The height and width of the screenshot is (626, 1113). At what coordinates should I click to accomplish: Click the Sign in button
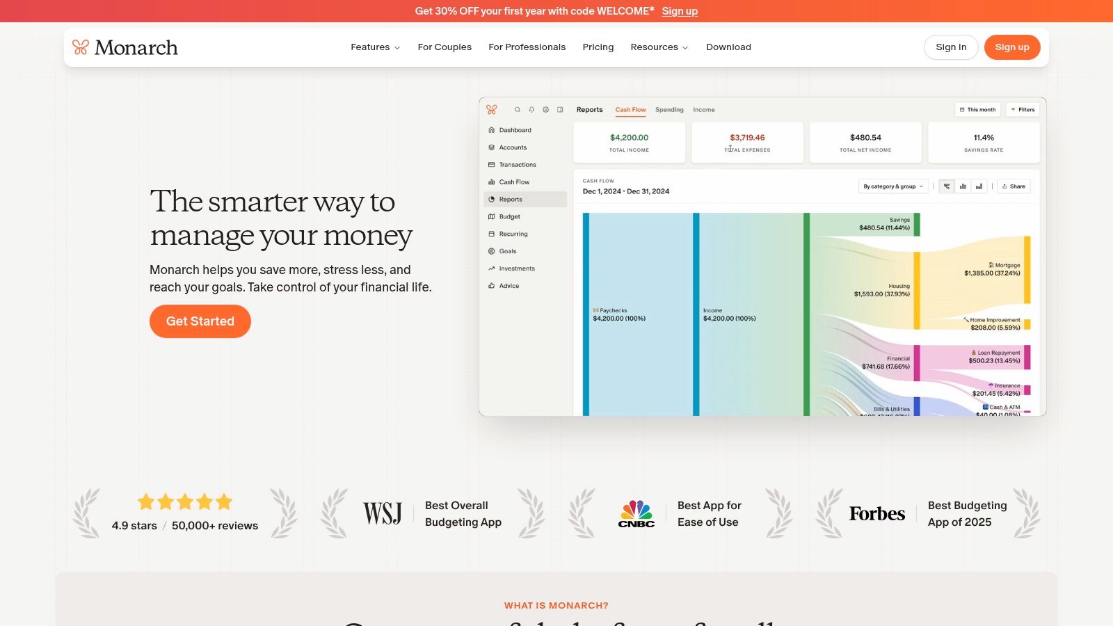tap(951, 47)
